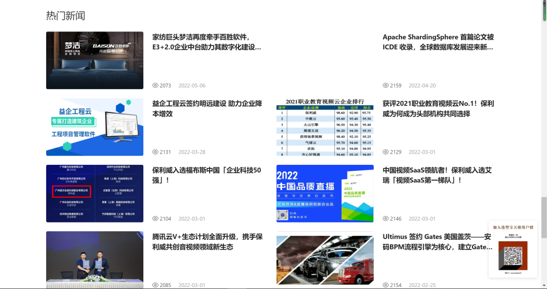Open the Apache ShardingSphere ICDE article
The image size is (547, 289).
coord(438,42)
